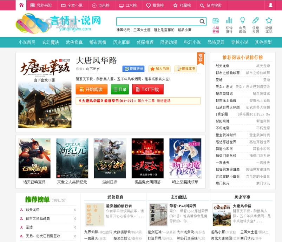The width and height of the screenshot is (282, 242).
Task: Click the site logo 言情小说网
Action: click(59, 24)
